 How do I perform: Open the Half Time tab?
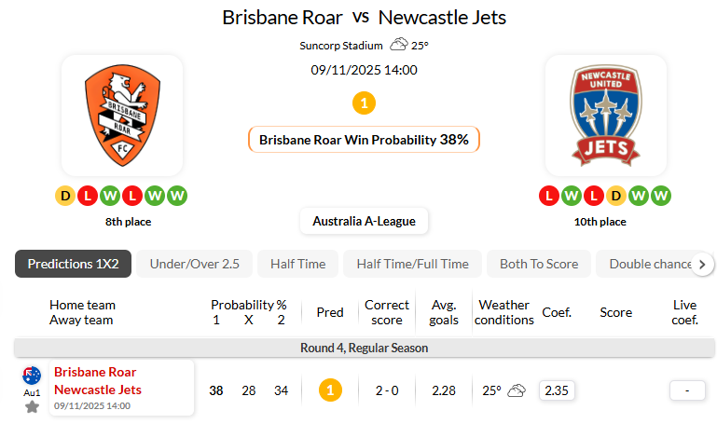coord(297,264)
